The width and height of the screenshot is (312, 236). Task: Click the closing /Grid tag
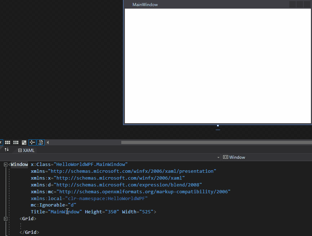pyautogui.click(x=29, y=232)
